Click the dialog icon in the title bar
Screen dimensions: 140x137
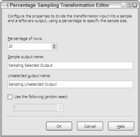pos(6,5)
